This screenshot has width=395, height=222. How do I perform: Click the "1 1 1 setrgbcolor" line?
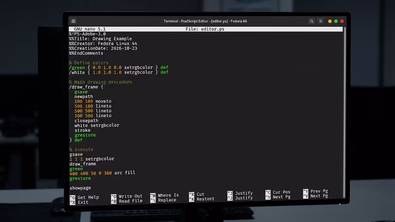(x=92, y=159)
